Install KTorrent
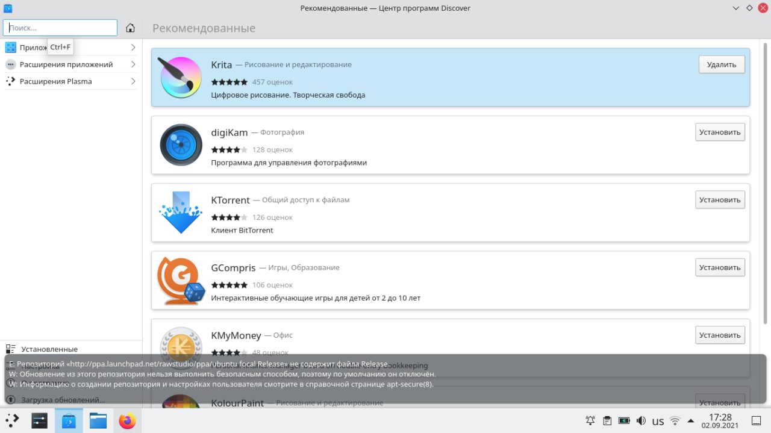Viewport: 771px width, 433px height. (720, 199)
